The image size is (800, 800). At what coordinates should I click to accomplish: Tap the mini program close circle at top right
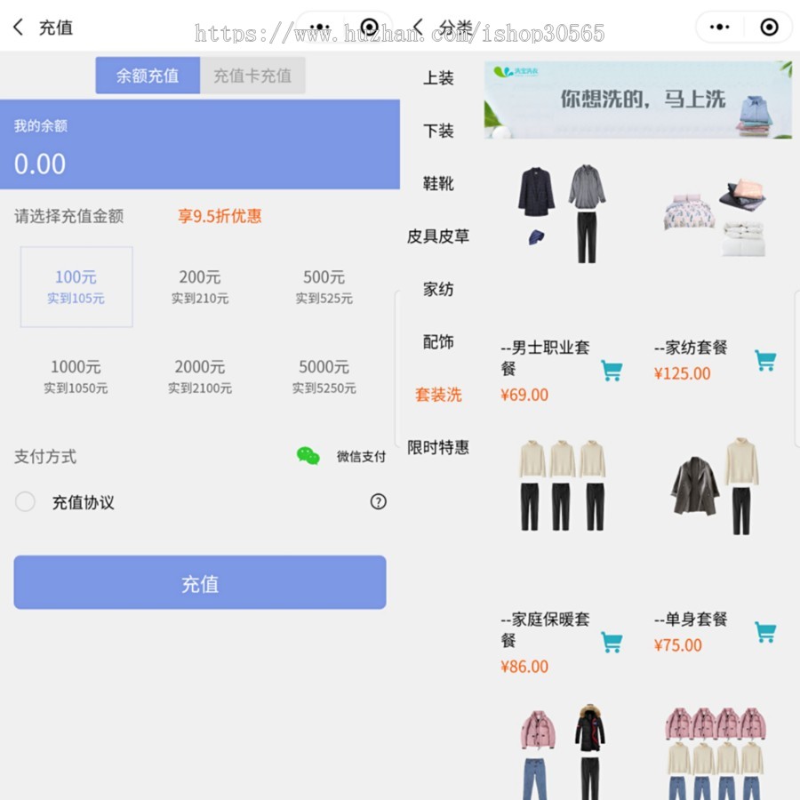(x=769, y=28)
